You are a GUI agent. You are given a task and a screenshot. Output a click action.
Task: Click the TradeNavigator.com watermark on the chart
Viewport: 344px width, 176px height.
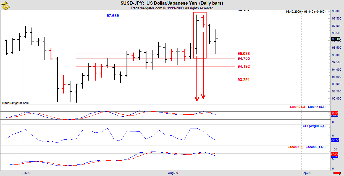(15, 103)
